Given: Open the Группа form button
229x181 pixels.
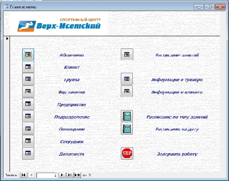Looking at the screenshot, I should click(x=28, y=79).
